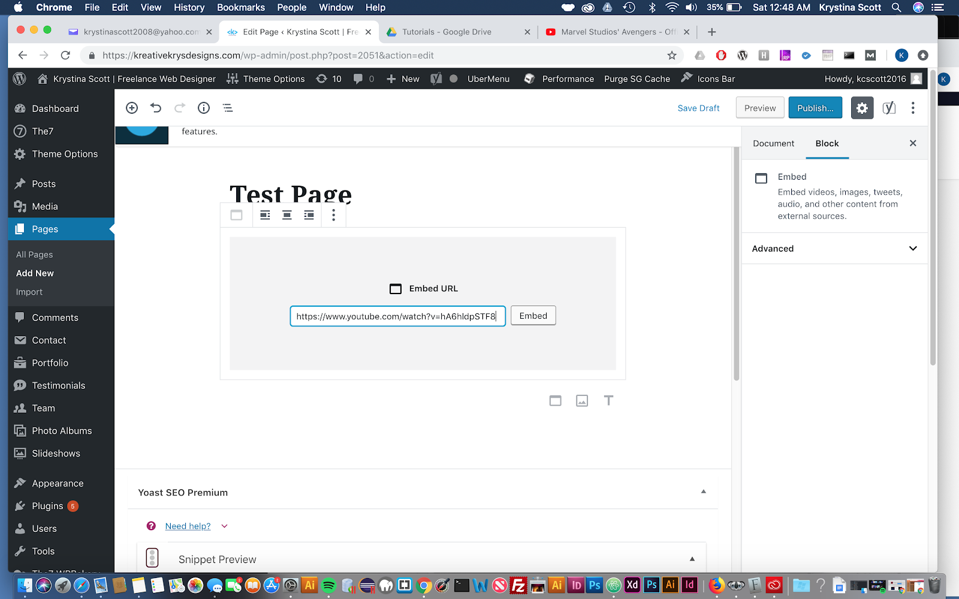959x599 pixels.
Task: Add a text block shortcut icon
Action: (x=608, y=401)
